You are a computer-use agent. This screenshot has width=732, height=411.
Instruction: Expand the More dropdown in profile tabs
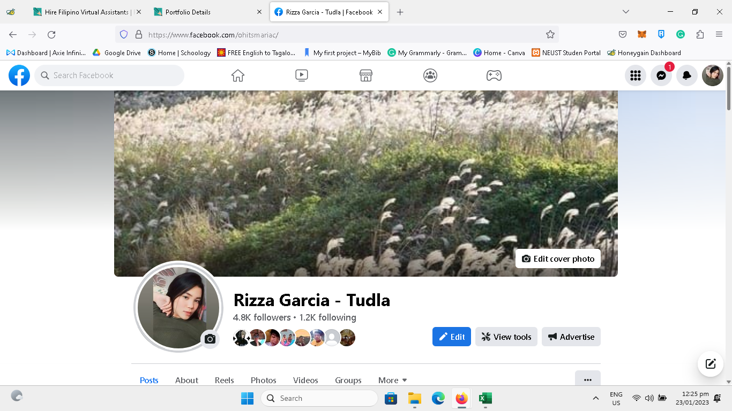pyautogui.click(x=393, y=380)
